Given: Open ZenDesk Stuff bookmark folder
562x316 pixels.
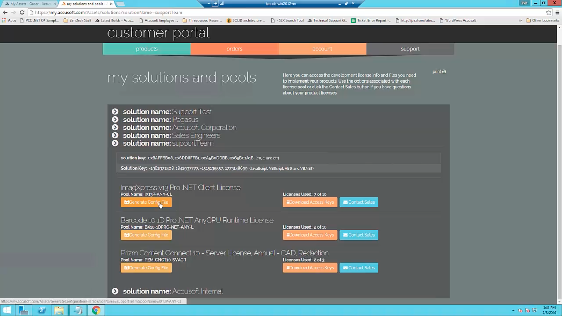Looking at the screenshot, I should 78,20.
